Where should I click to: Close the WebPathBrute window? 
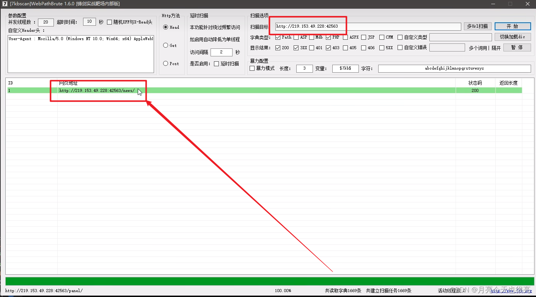click(x=527, y=4)
